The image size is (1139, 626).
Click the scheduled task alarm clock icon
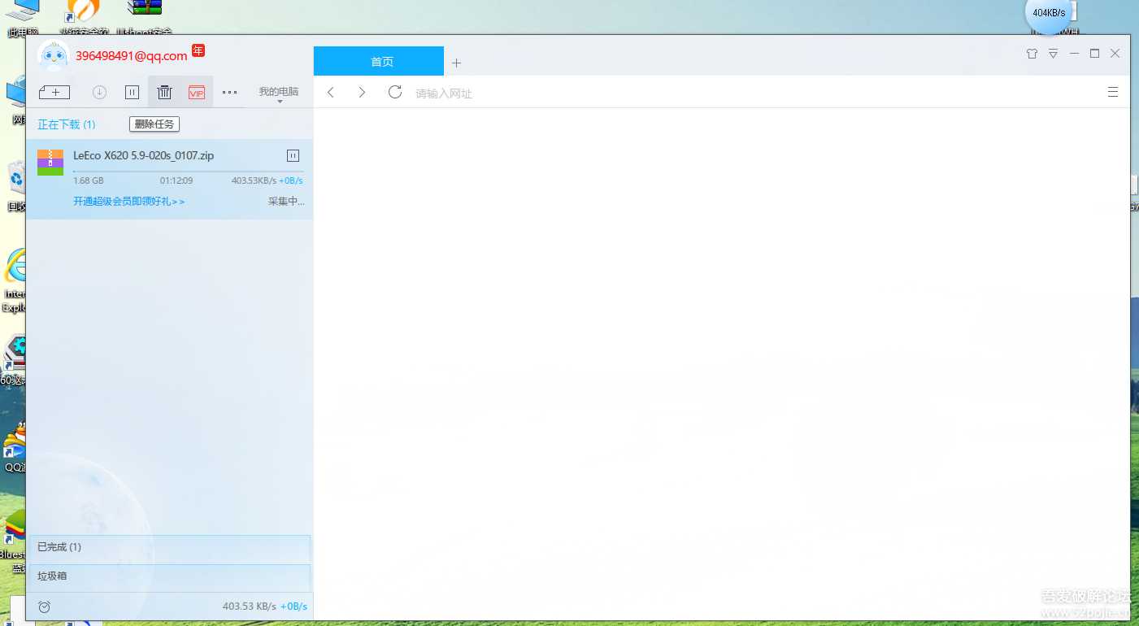tap(45, 606)
